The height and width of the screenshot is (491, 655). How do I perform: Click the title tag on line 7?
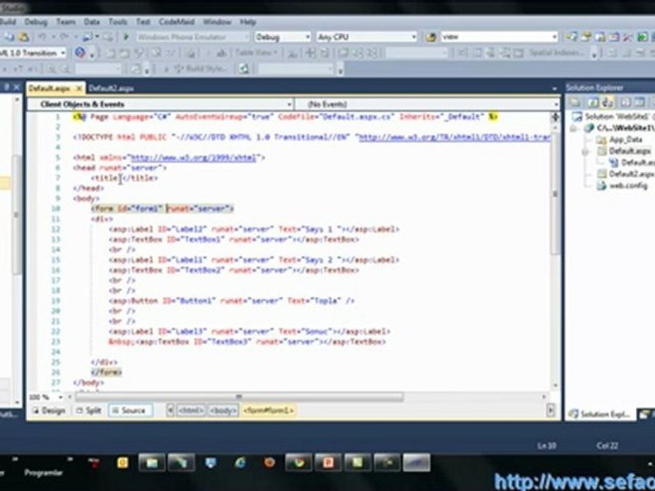pos(124,178)
